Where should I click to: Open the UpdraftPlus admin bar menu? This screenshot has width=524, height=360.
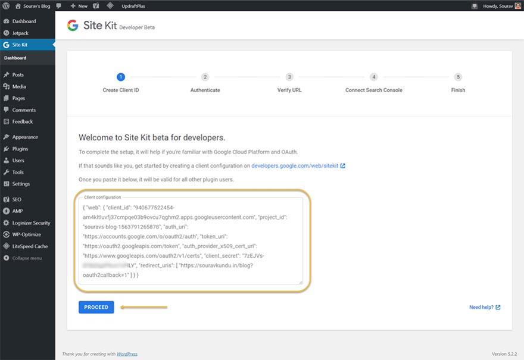click(x=133, y=6)
